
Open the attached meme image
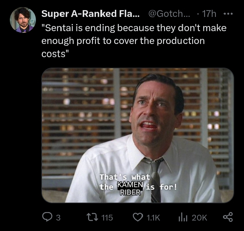click(x=137, y=118)
